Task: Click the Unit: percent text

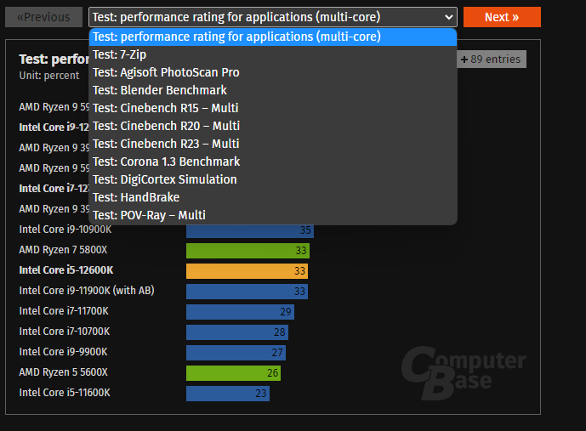Action: point(49,76)
